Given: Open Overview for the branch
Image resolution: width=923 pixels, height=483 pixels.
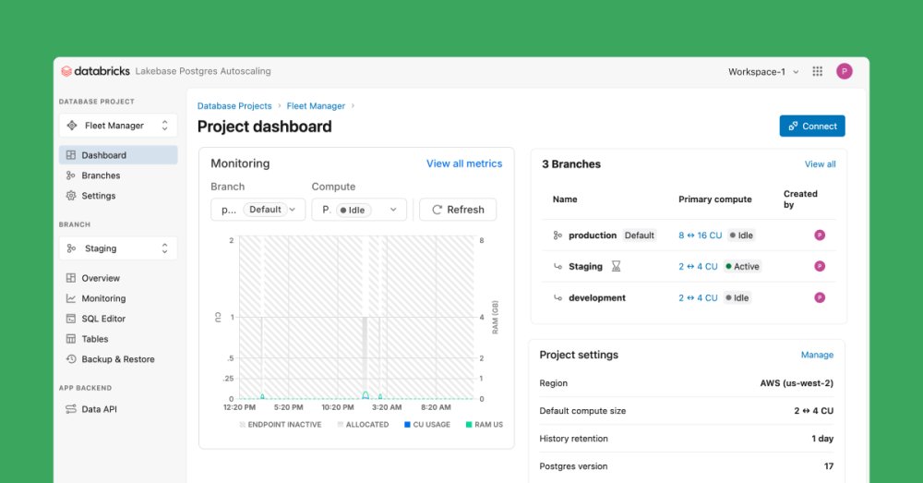Looking at the screenshot, I should (118, 278).
